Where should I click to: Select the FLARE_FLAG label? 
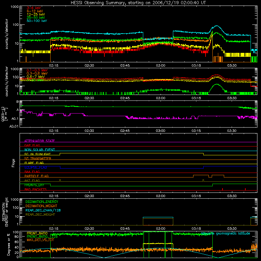pos(34,163)
